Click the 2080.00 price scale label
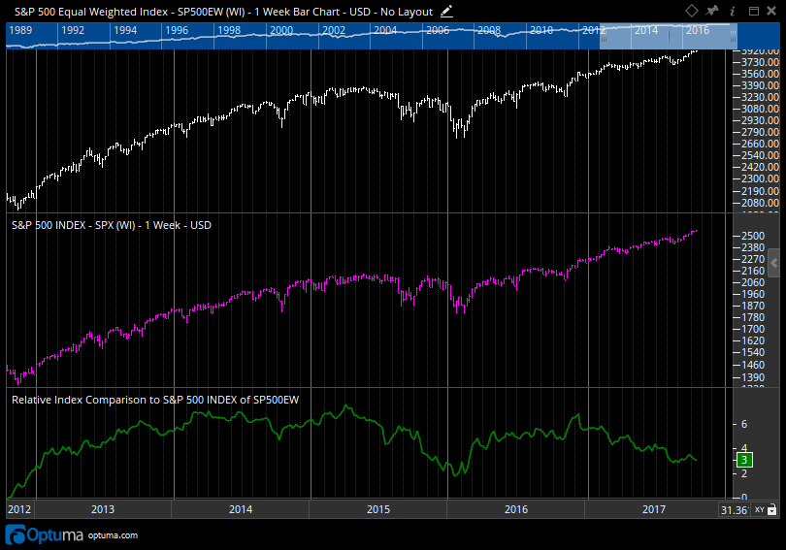786x550 pixels. tap(760, 203)
